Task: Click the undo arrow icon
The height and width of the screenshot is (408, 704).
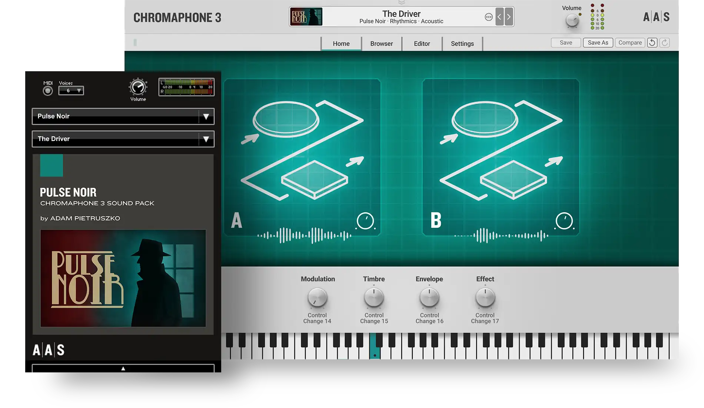Action: 652,43
